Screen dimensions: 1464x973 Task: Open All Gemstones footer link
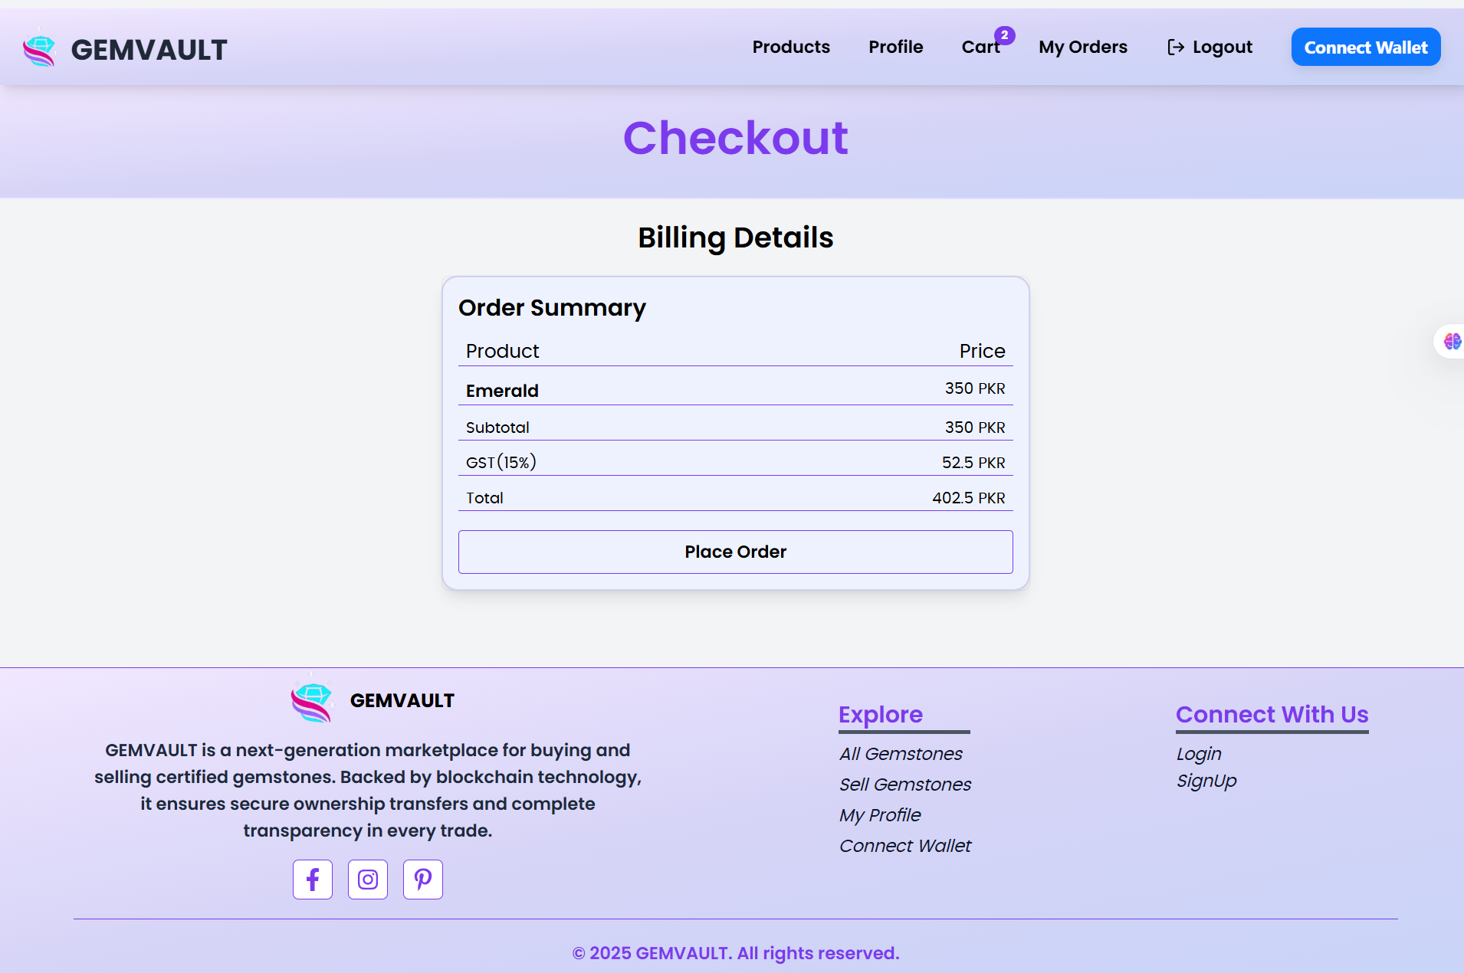tap(901, 754)
